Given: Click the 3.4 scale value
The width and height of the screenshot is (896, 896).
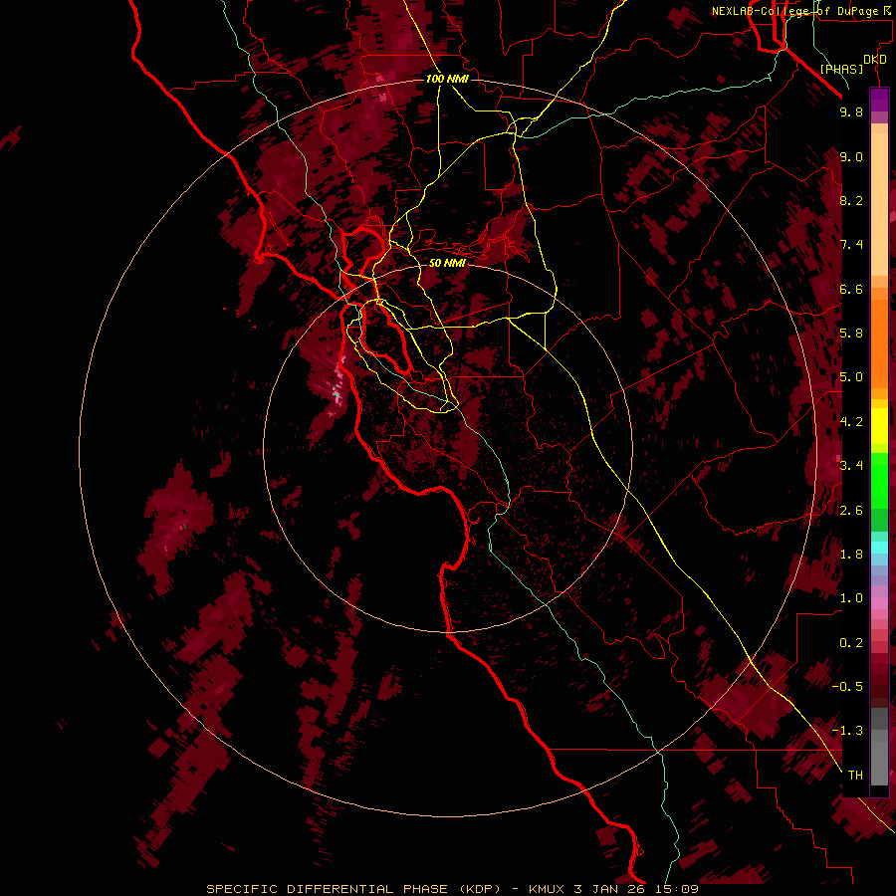Looking at the screenshot, I should pyautogui.click(x=851, y=466).
